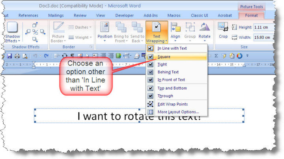Switch to the Review tab
The height and width of the screenshot is (159, 284).
[x=80, y=15]
